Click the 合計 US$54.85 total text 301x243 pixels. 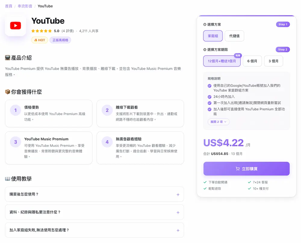tap(216, 154)
